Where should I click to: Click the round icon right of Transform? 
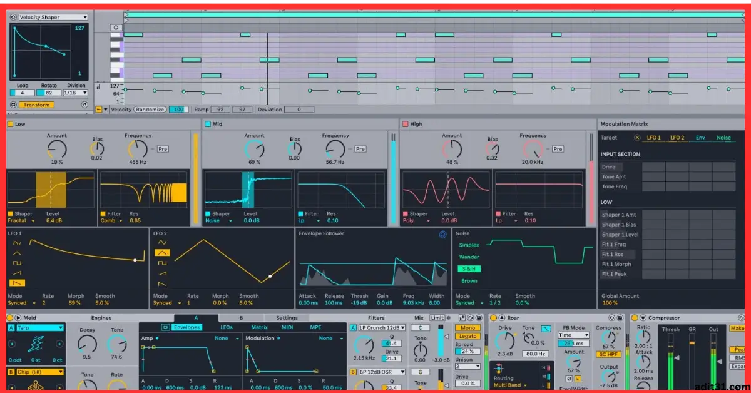[84, 105]
